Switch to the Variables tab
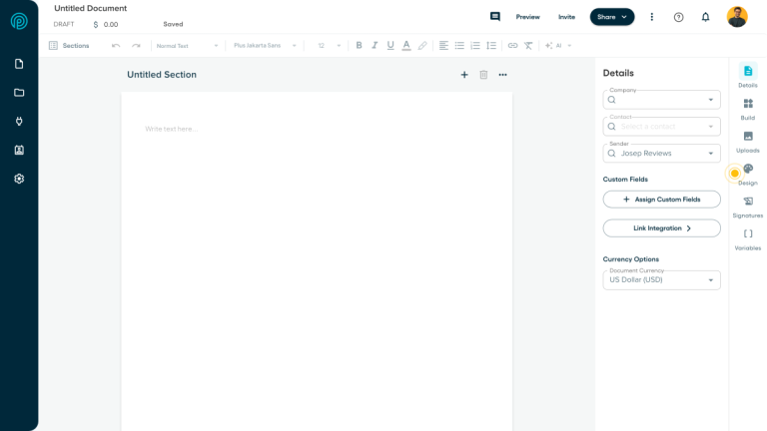This screenshot has width=767, height=431. click(748, 239)
